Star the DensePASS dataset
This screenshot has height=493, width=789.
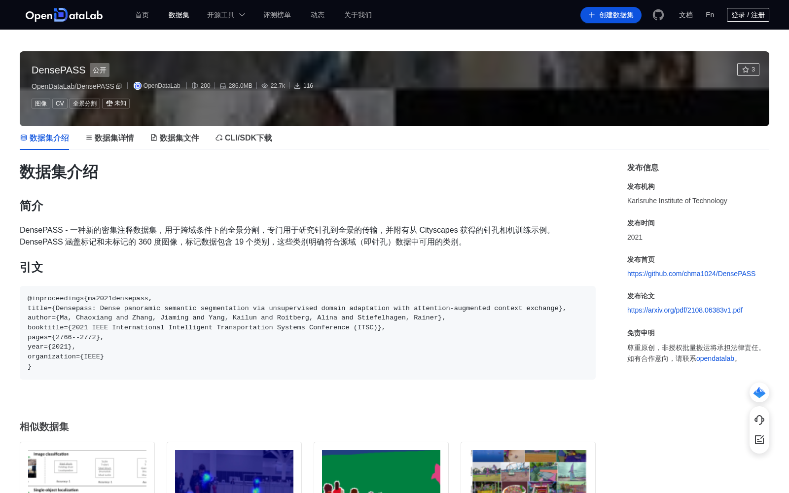pos(748,70)
